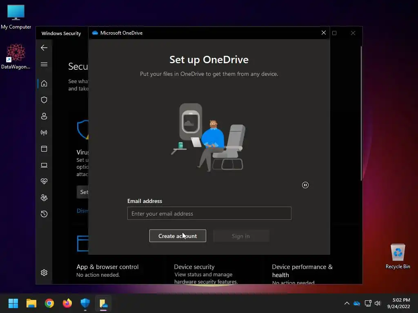Launch Google Chrome from taskbar
This screenshot has width=418, height=313.
(49, 303)
